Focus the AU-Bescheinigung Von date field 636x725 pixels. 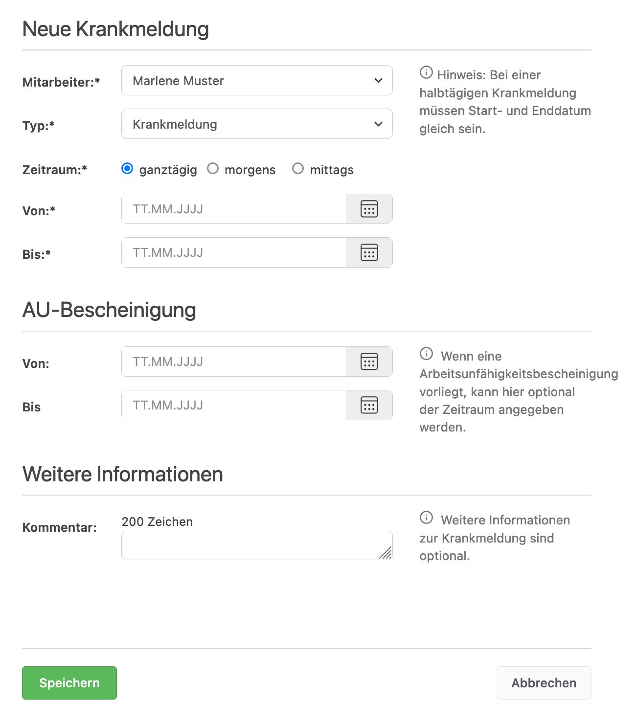pos(234,362)
